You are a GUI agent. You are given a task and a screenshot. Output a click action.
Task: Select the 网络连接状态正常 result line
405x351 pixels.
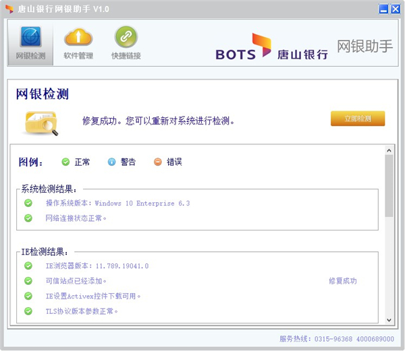(x=76, y=218)
